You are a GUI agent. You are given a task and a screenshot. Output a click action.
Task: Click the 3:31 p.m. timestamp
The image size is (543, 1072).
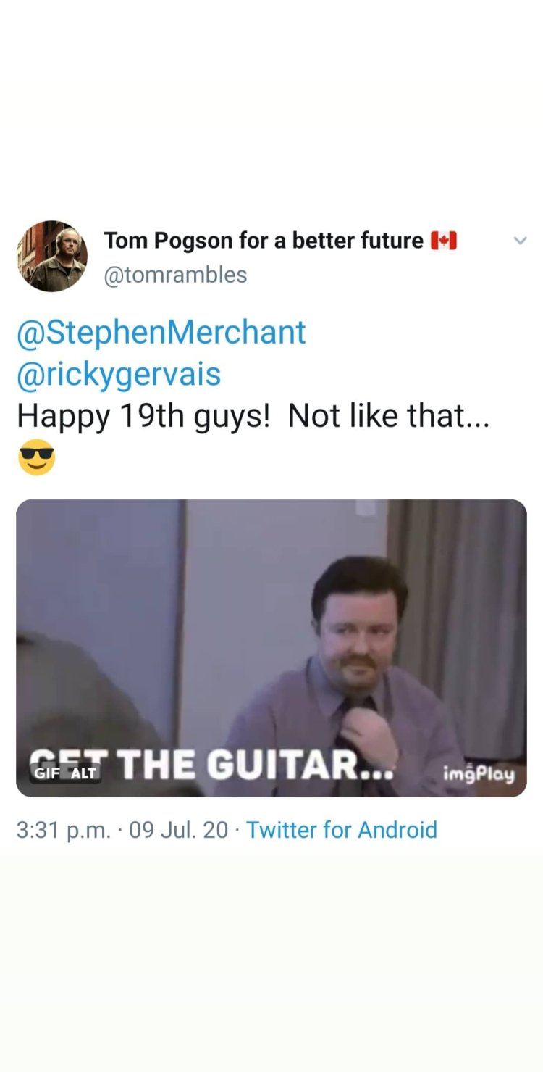(x=64, y=829)
